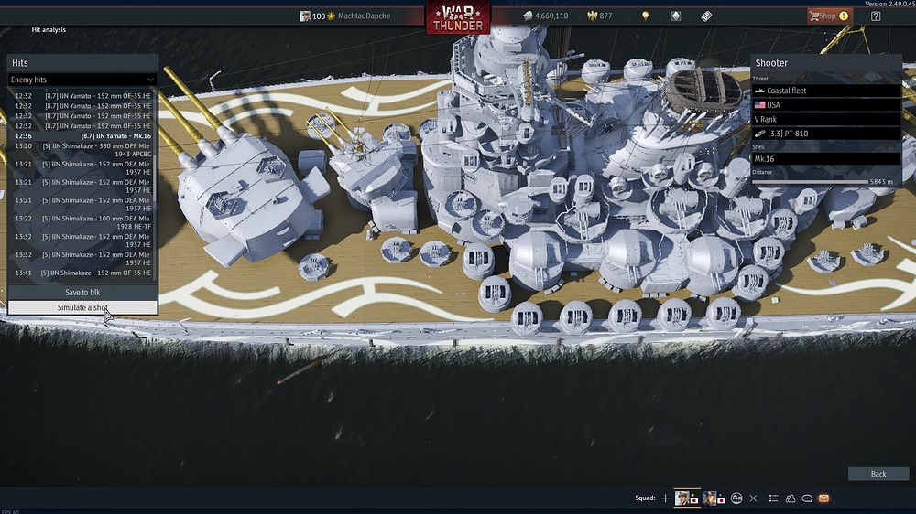This screenshot has width=916, height=514.
Task: Click the X icon next to squad
Action: tap(753, 498)
